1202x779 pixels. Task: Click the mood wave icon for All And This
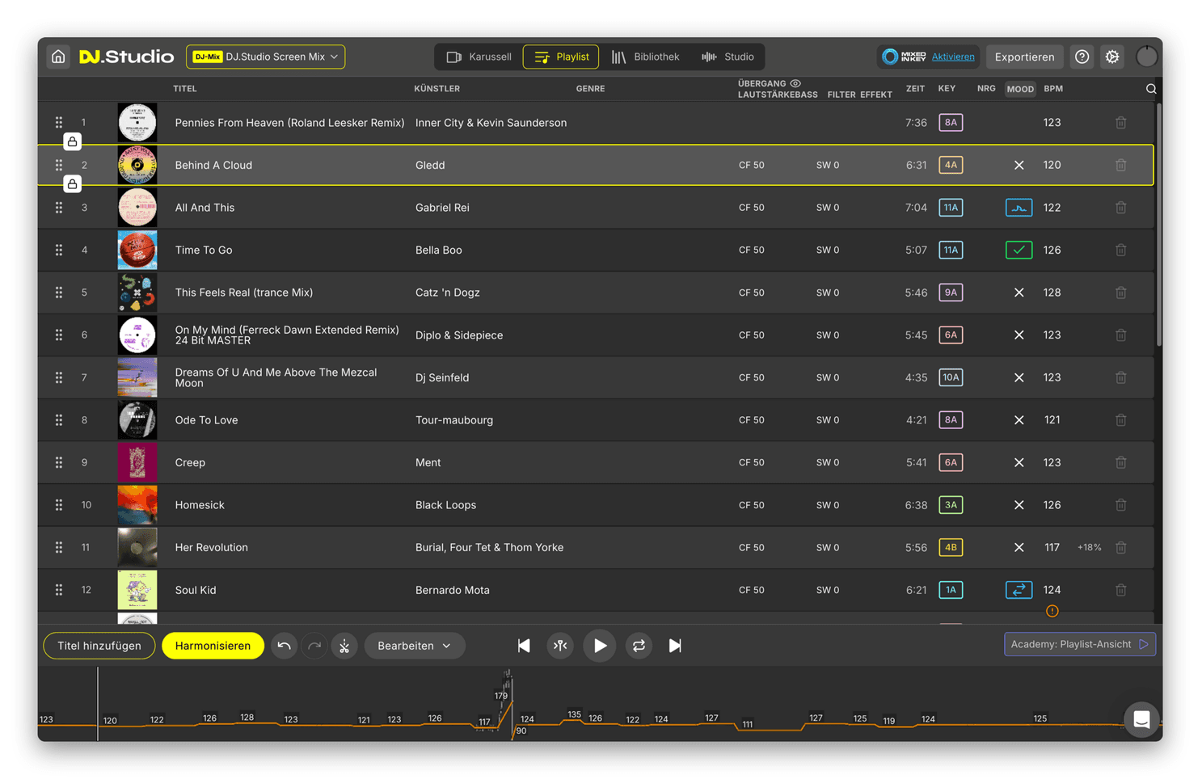1019,208
